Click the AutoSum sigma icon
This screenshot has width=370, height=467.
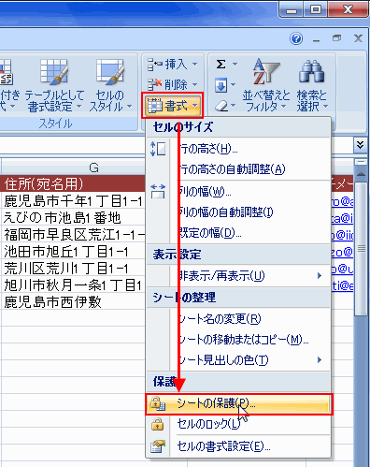click(221, 65)
